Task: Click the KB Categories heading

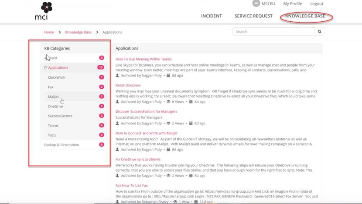Action: click(x=57, y=48)
